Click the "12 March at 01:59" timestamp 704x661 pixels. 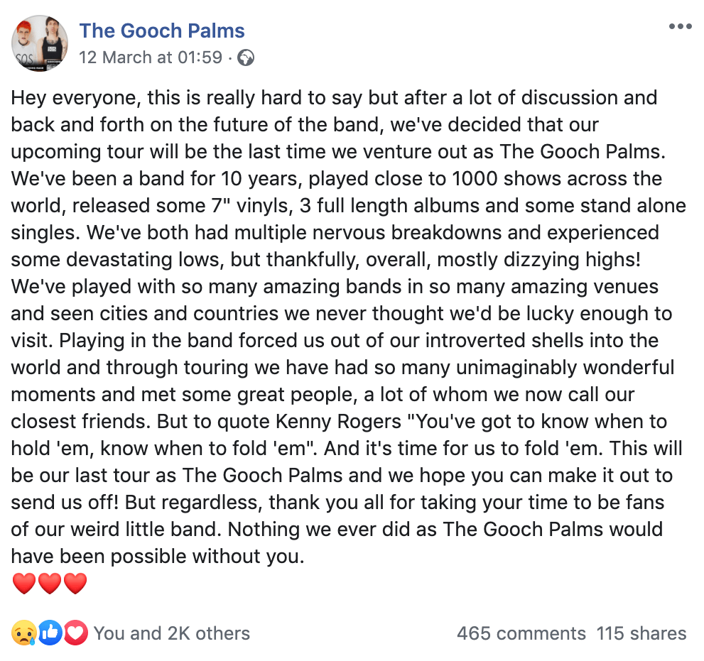[x=151, y=58]
